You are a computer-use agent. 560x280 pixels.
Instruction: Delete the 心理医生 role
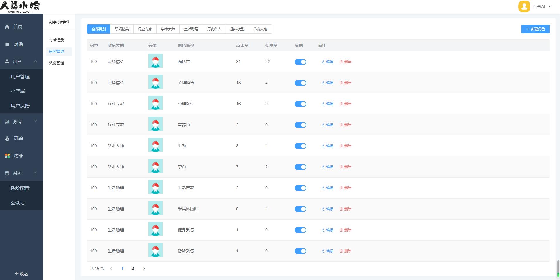(x=345, y=104)
